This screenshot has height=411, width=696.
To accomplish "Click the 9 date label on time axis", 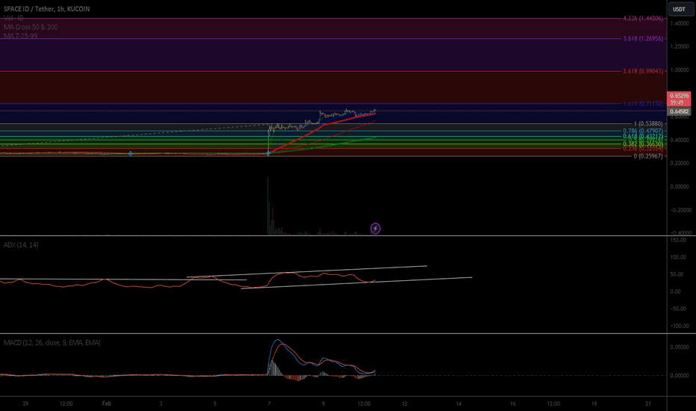I will coord(323,404).
